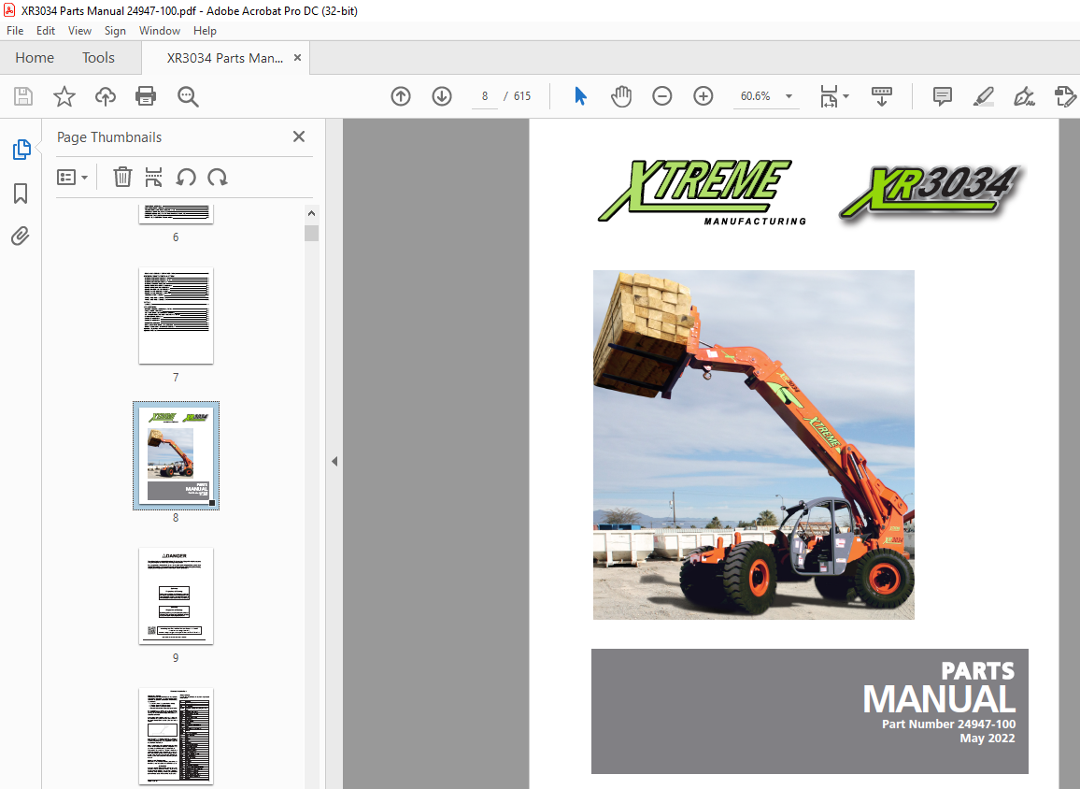
Task: Click the page number input field
Action: point(485,96)
